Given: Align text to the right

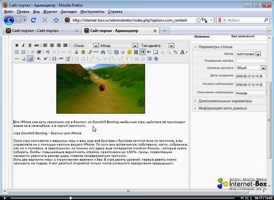Looking at the screenshot, I should pyautogui.click(x=58, y=45).
